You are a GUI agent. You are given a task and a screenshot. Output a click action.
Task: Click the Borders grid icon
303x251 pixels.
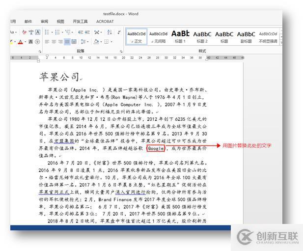coord(107,42)
